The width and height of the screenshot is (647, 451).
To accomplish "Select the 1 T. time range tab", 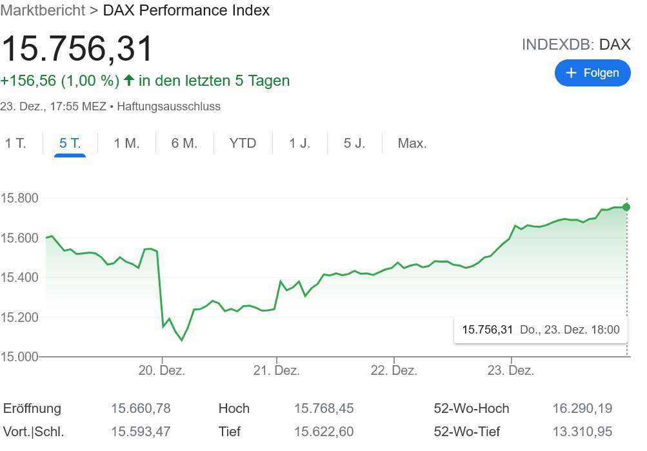I will click(x=15, y=143).
